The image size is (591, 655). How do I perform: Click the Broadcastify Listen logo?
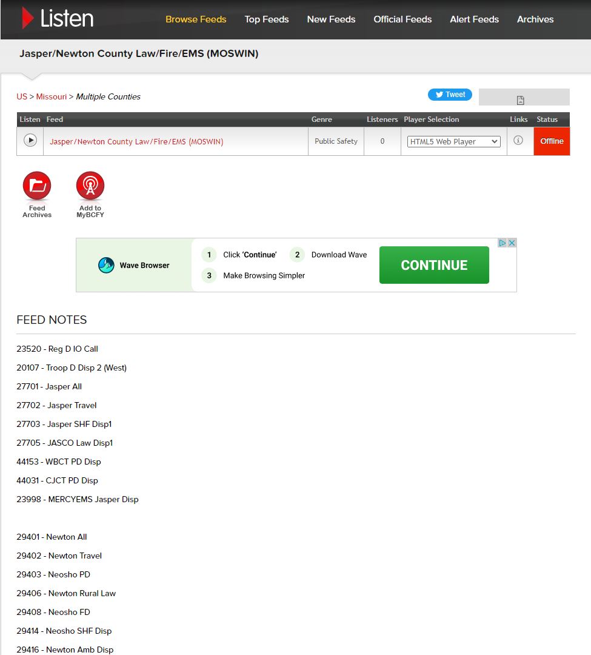57,19
